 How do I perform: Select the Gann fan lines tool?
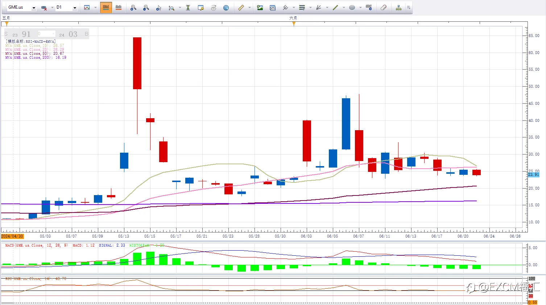(x=319, y=8)
